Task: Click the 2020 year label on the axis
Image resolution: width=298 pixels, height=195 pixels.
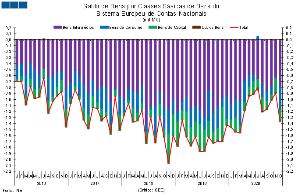Action: point(255,184)
